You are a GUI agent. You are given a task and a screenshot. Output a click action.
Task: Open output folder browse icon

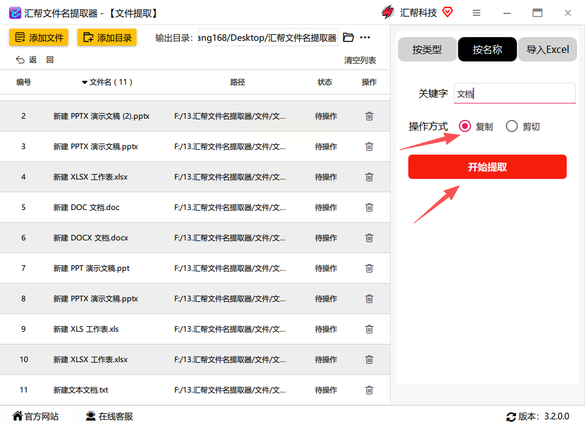coord(348,37)
